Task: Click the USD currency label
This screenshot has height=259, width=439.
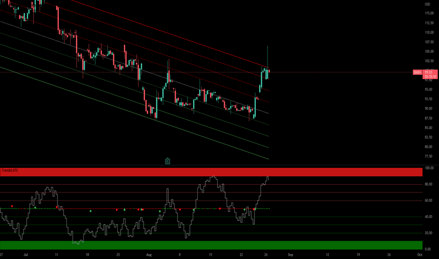Action: point(427,4)
